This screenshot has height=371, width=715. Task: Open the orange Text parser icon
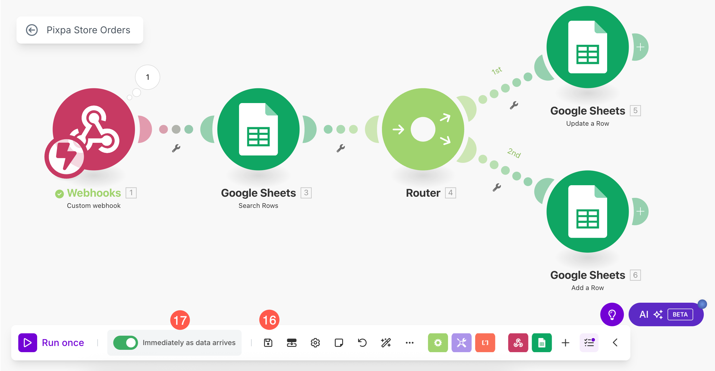tap(485, 343)
